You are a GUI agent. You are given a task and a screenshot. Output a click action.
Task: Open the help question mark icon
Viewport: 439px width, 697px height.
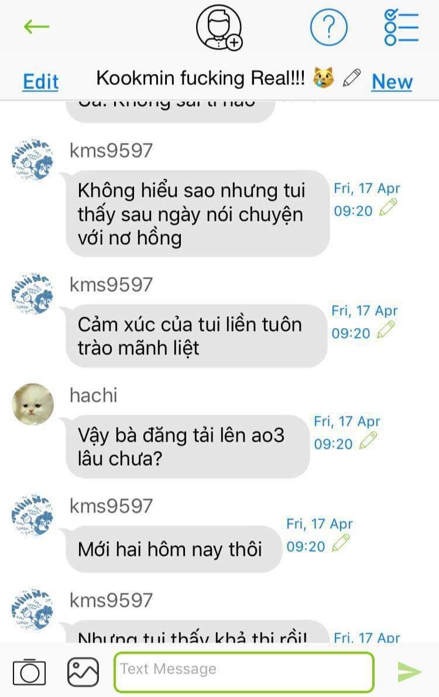coord(328,28)
